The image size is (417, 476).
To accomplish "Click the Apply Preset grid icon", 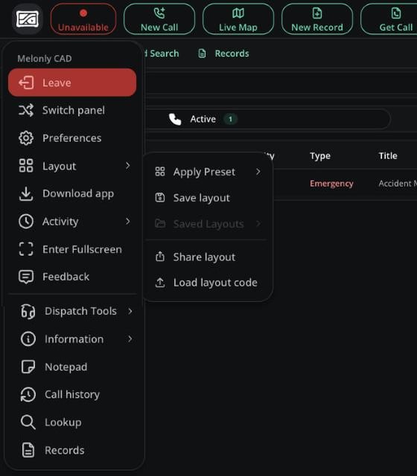I will (160, 172).
